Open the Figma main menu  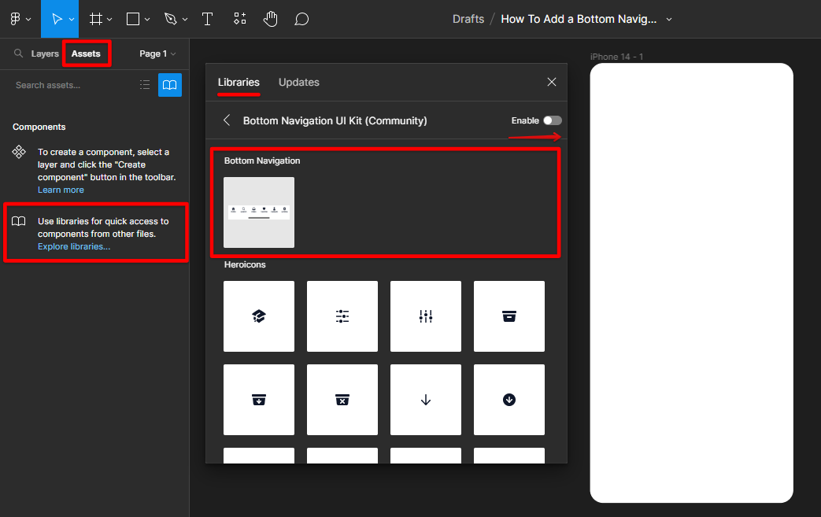point(20,19)
